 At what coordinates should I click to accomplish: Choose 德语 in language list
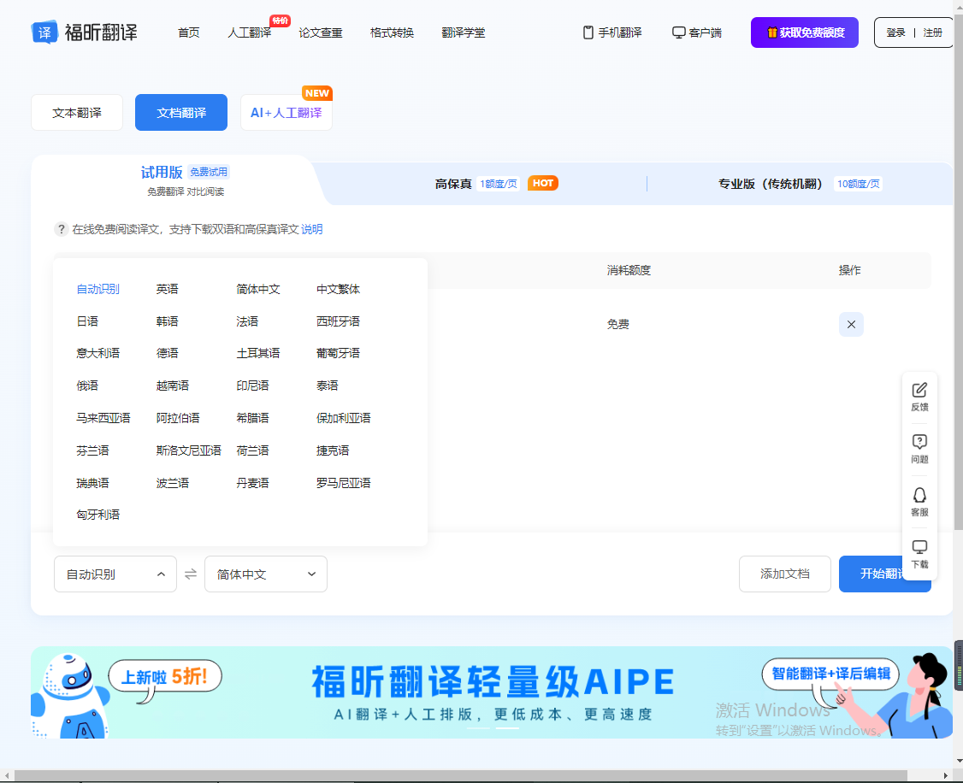coord(167,353)
